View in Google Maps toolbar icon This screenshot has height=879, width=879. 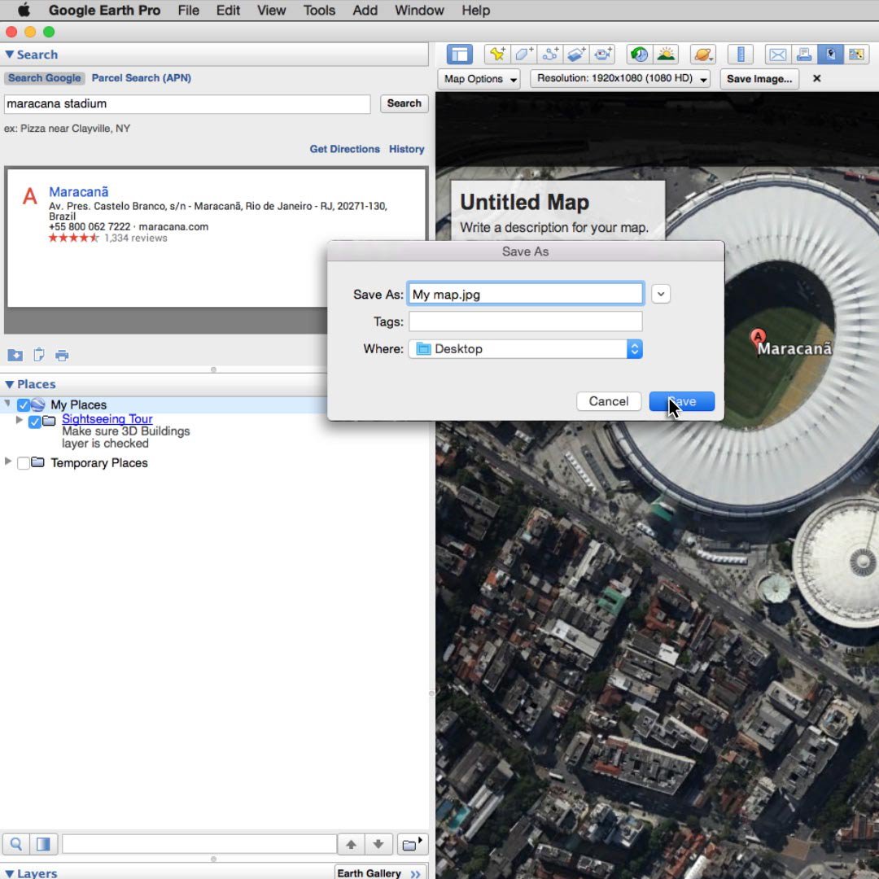(856, 55)
